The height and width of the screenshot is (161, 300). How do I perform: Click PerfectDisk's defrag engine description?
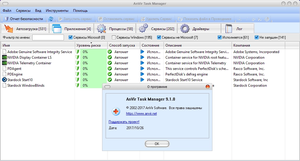[187, 74]
